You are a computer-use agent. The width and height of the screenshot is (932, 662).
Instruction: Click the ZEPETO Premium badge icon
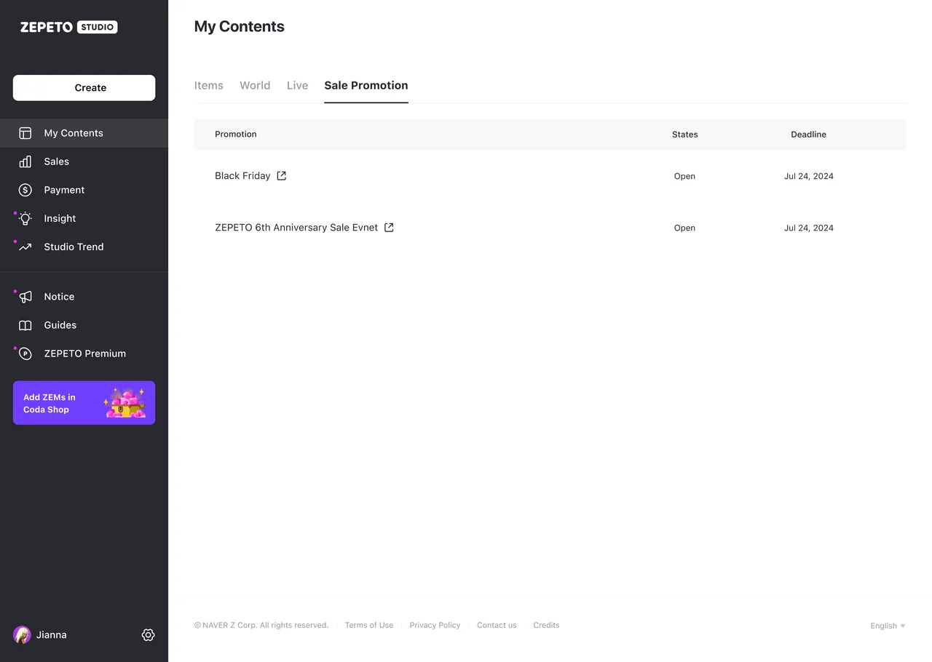pos(25,354)
